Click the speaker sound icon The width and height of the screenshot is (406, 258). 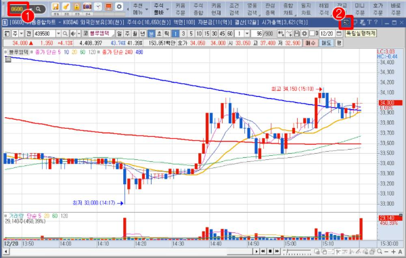click(x=73, y=33)
